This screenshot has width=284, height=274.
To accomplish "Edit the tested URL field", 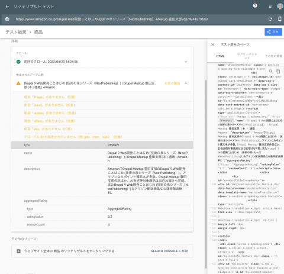I will pos(112,19).
